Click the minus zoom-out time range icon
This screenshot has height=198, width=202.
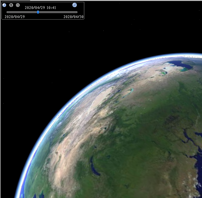click(x=11, y=5)
